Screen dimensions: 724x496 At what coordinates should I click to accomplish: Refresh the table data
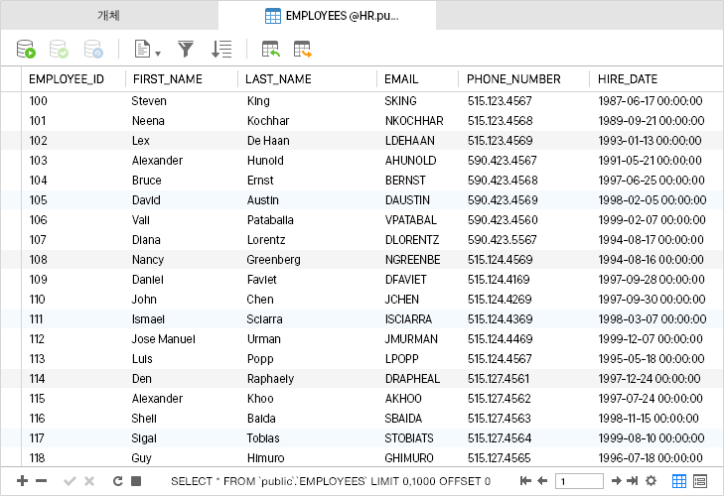[x=117, y=481]
